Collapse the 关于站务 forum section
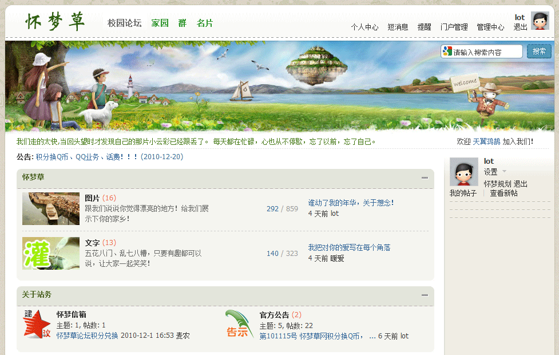Viewport: 559px width, 355px height. [x=425, y=295]
